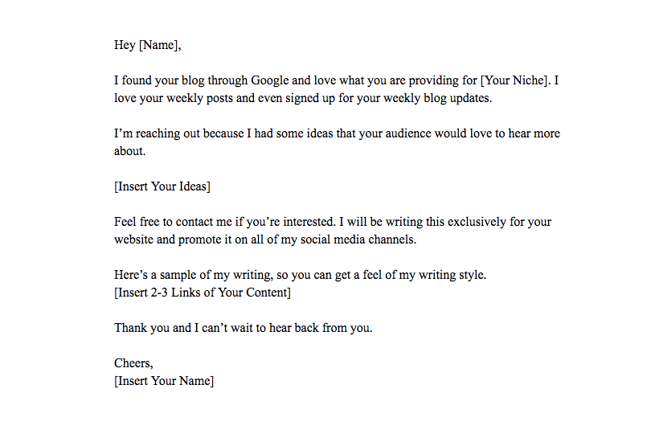Click the 'Feel free to contact me' text
Viewport: 651px width, 438px height.
tap(173, 222)
